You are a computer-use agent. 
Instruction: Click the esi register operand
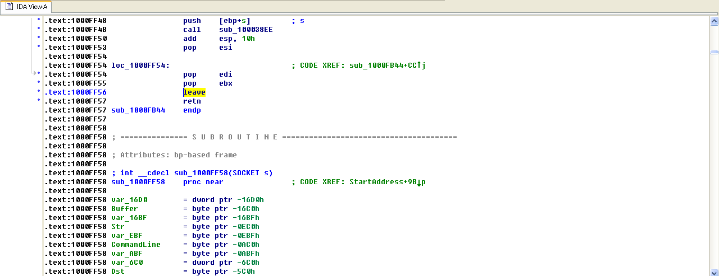[226, 48]
